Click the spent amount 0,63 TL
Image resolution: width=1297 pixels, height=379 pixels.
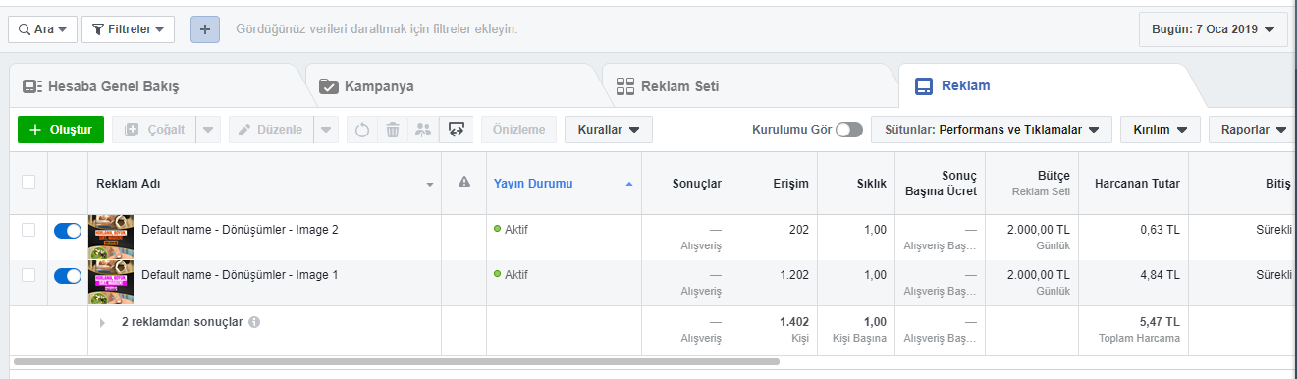(x=1159, y=230)
